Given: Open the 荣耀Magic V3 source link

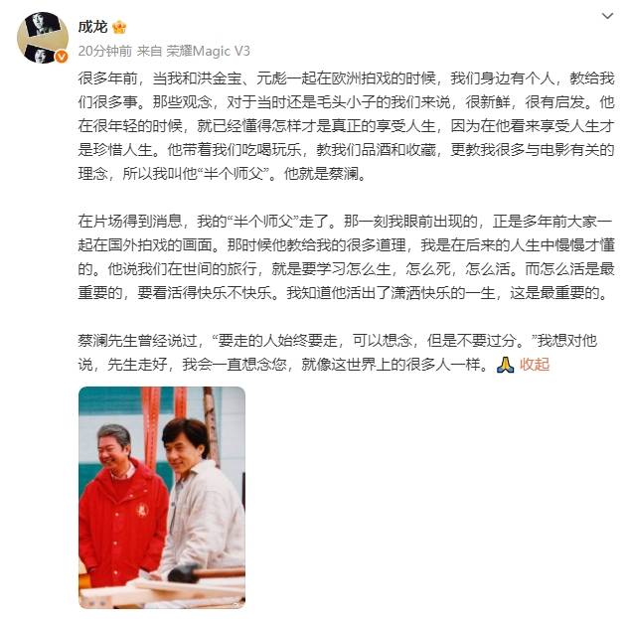Looking at the screenshot, I should pos(208,51).
